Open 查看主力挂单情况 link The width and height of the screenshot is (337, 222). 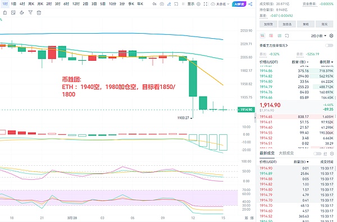274,46
